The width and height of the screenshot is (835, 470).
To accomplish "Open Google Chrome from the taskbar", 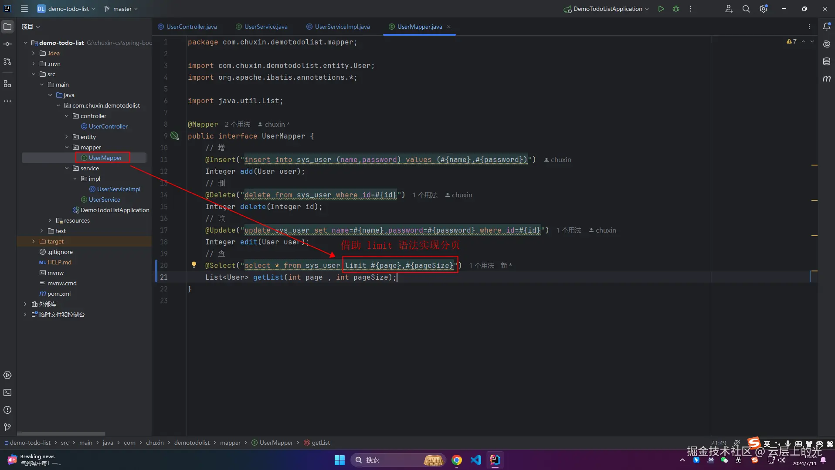I will [x=457, y=460].
